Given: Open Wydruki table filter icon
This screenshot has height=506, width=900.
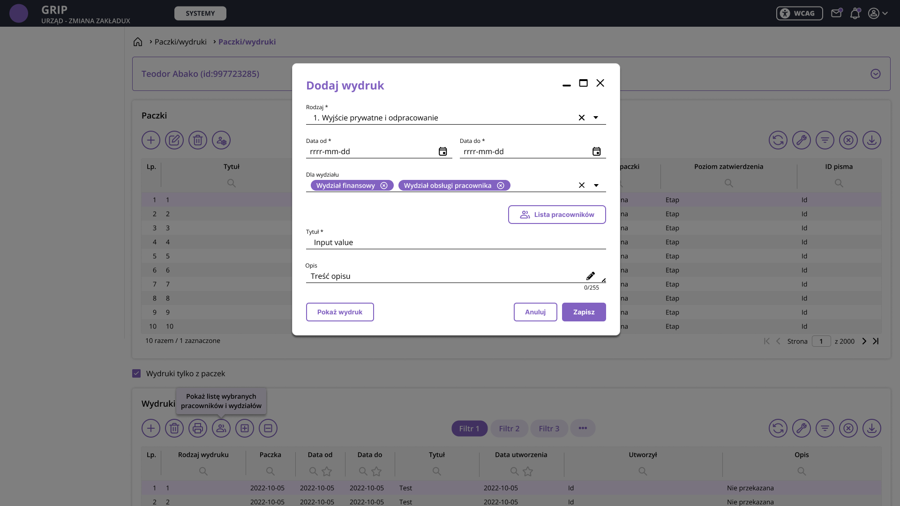Looking at the screenshot, I should [825, 428].
